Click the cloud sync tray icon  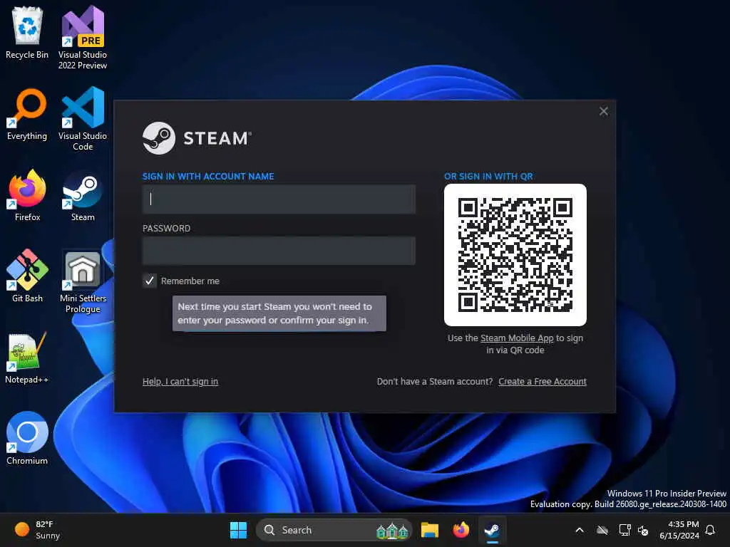coord(602,530)
